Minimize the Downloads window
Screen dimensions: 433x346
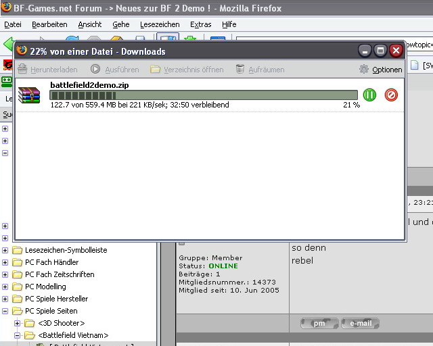click(365, 51)
